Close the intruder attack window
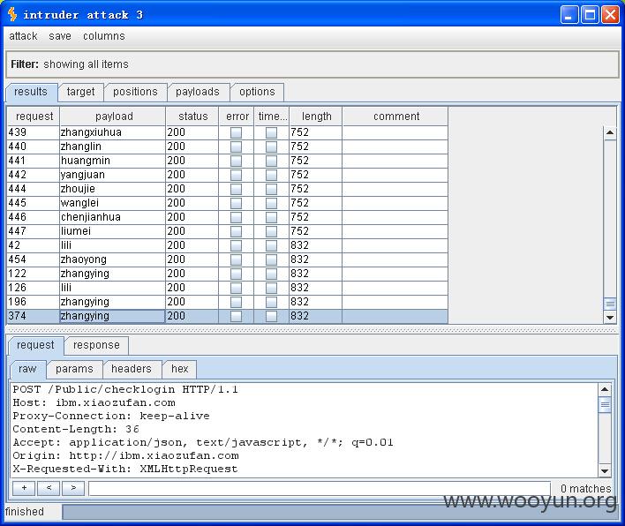625x526 pixels. (x=610, y=15)
